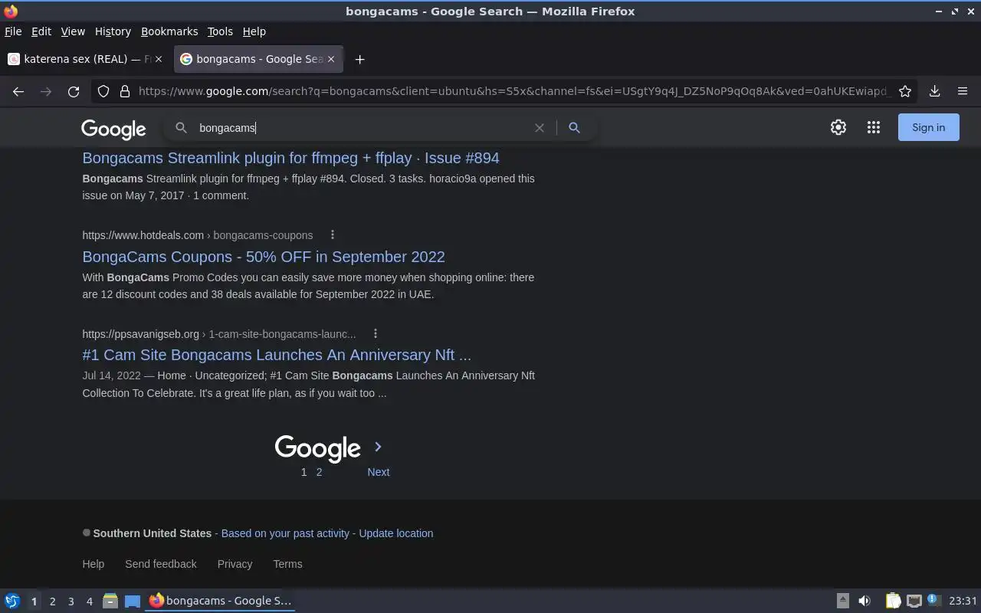This screenshot has width=981, height=613.
Task: Open the Firefox downloads panel
Action: [x=935, y=91]
